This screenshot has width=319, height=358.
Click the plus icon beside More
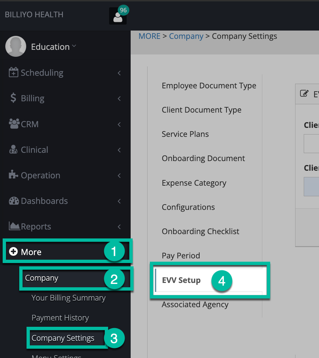(x=13, y=252)
